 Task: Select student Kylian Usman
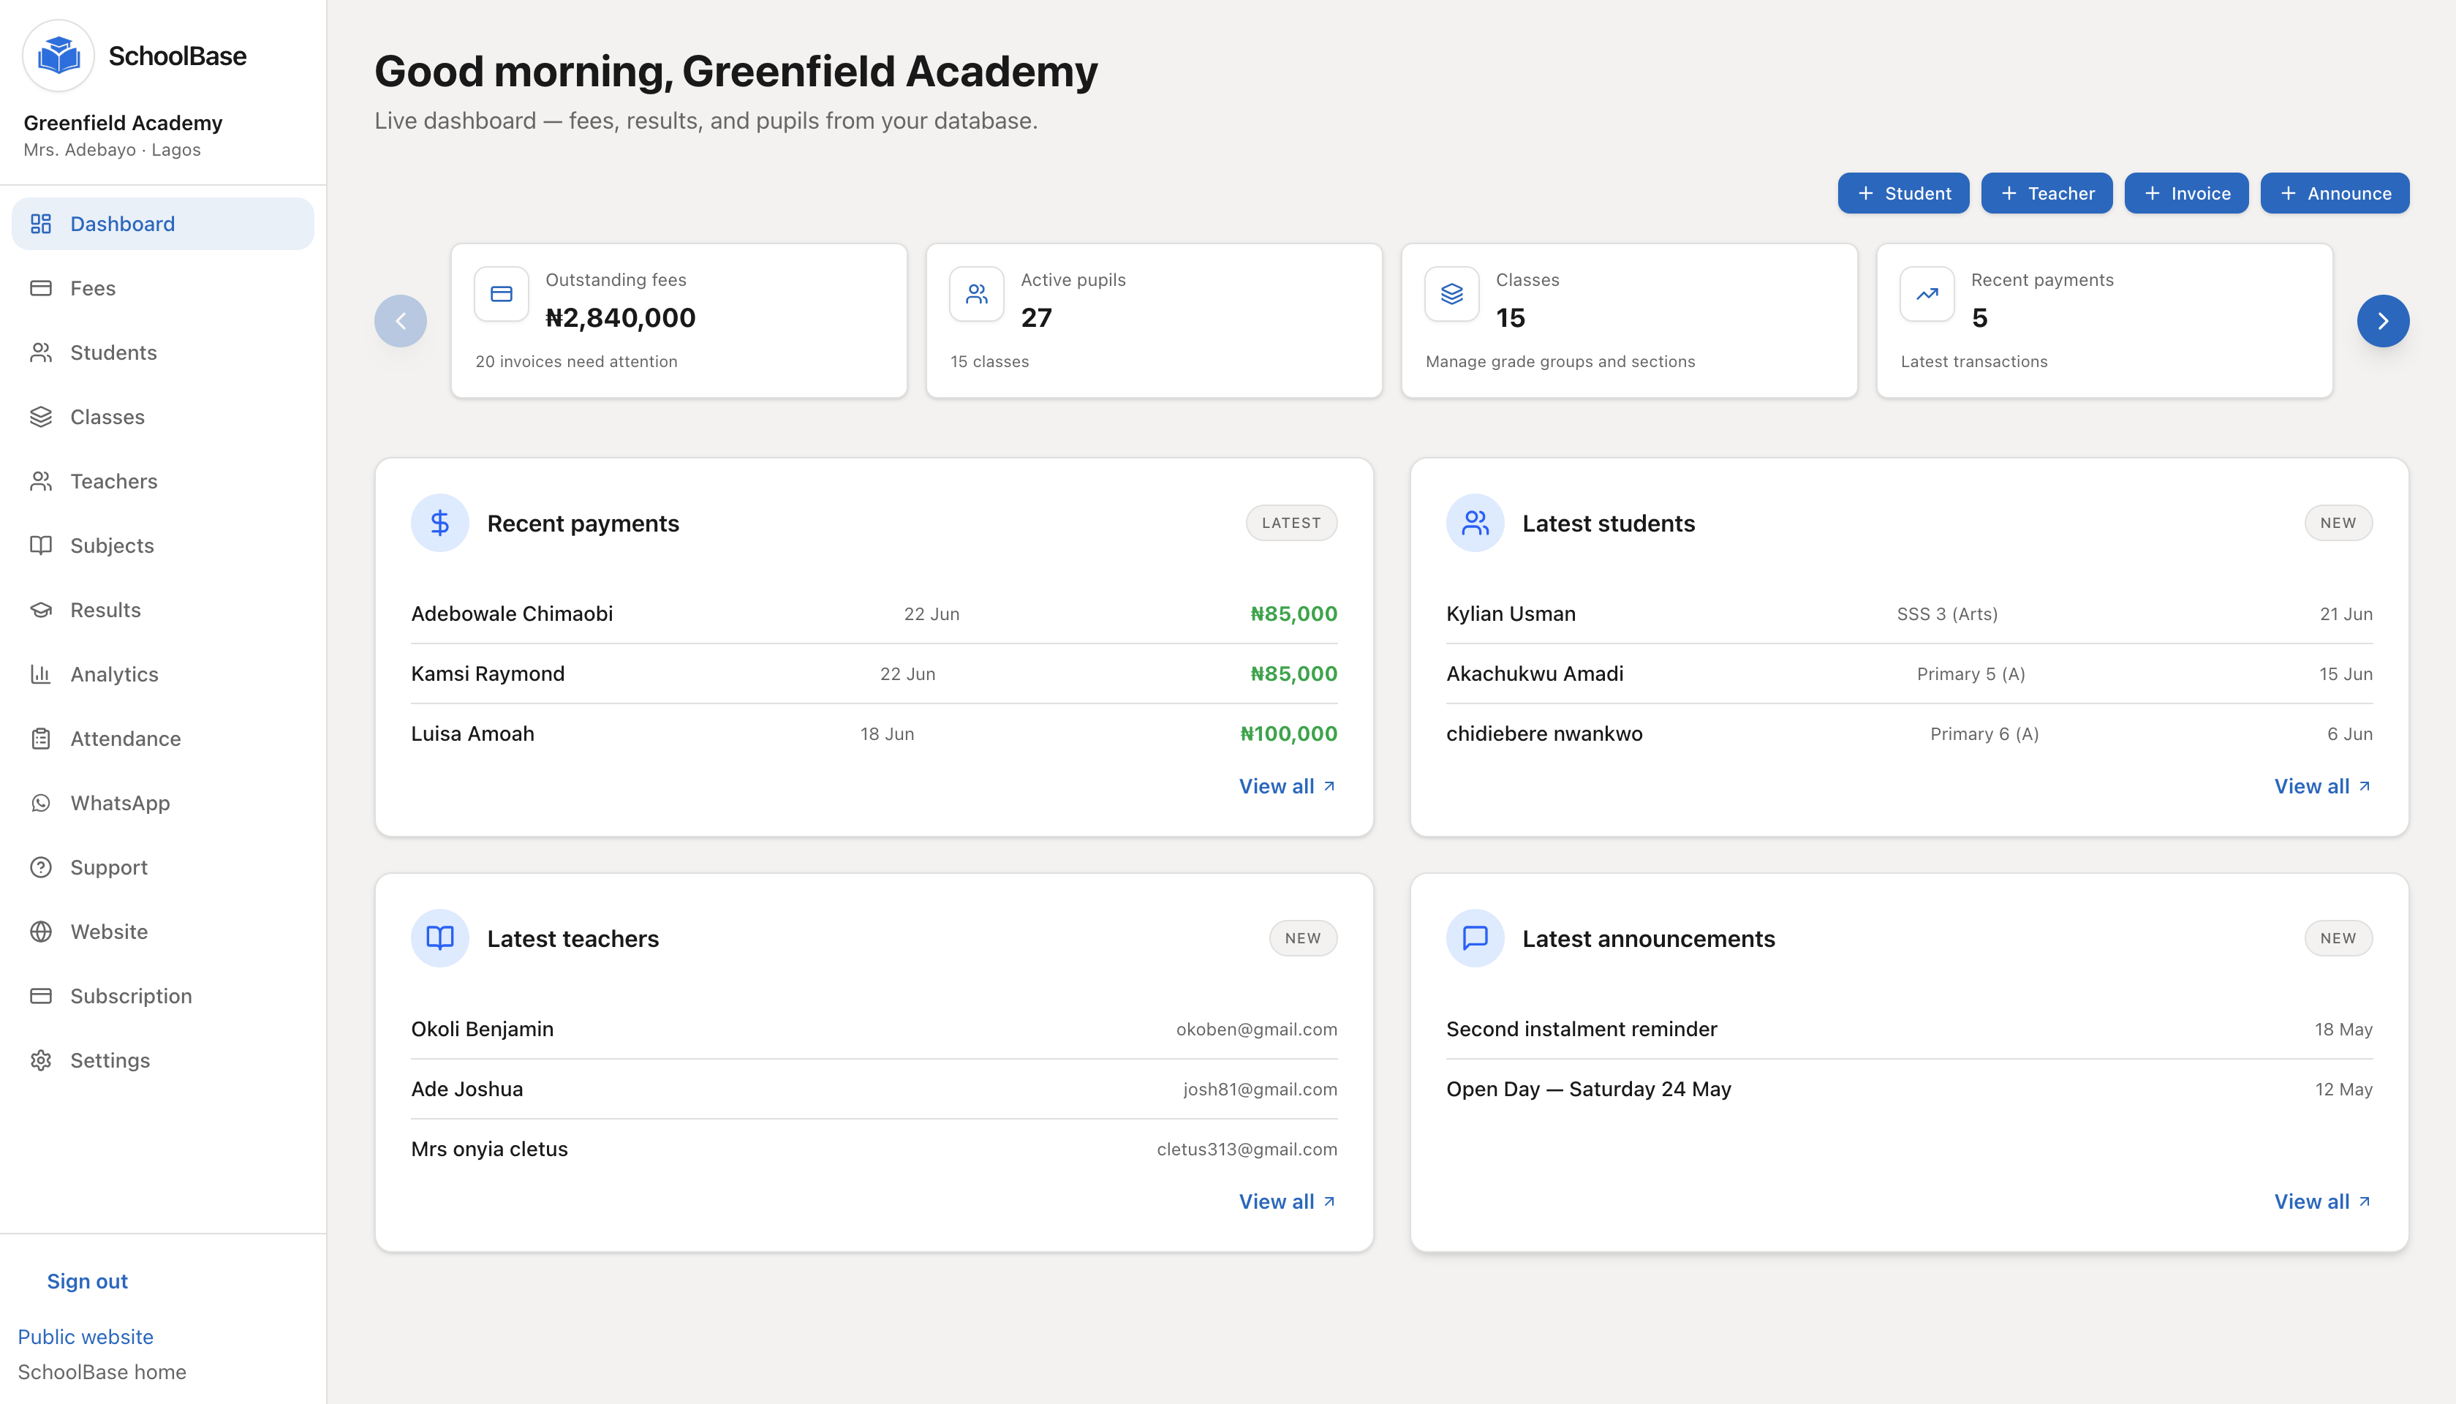1910,614
